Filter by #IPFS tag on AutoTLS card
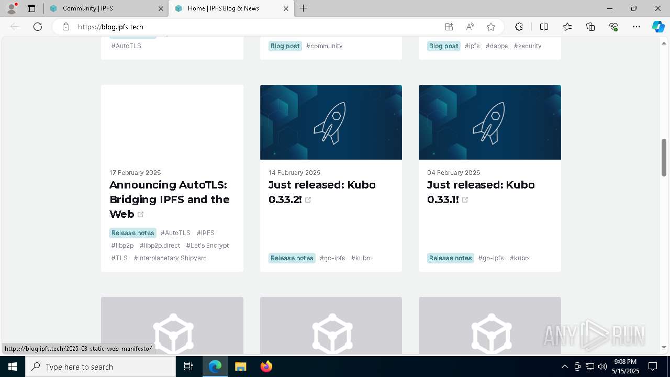The height and width of the screenshot is (377, 670). pyautogui.click(x=206, y=233)
